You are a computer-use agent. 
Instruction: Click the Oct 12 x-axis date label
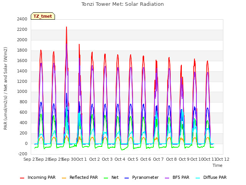223,159
